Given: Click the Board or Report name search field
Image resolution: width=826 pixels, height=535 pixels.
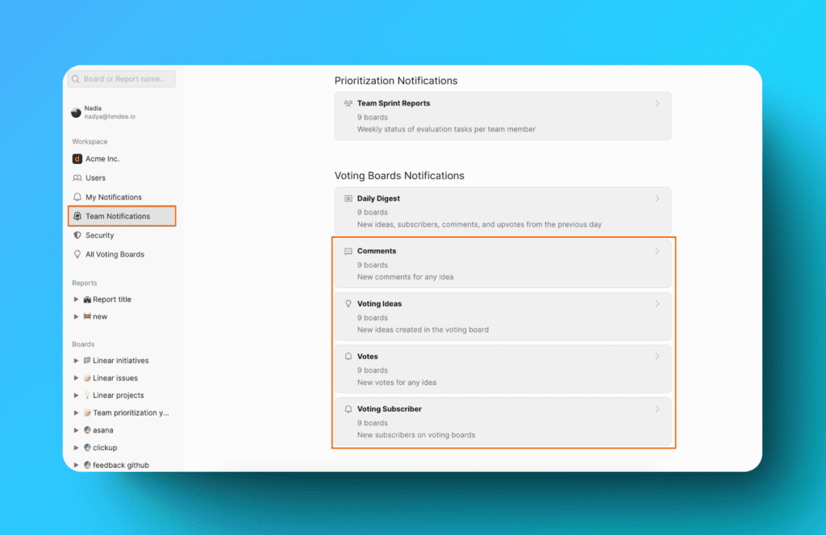Looking at the screenshot, I should click(126, 79).
